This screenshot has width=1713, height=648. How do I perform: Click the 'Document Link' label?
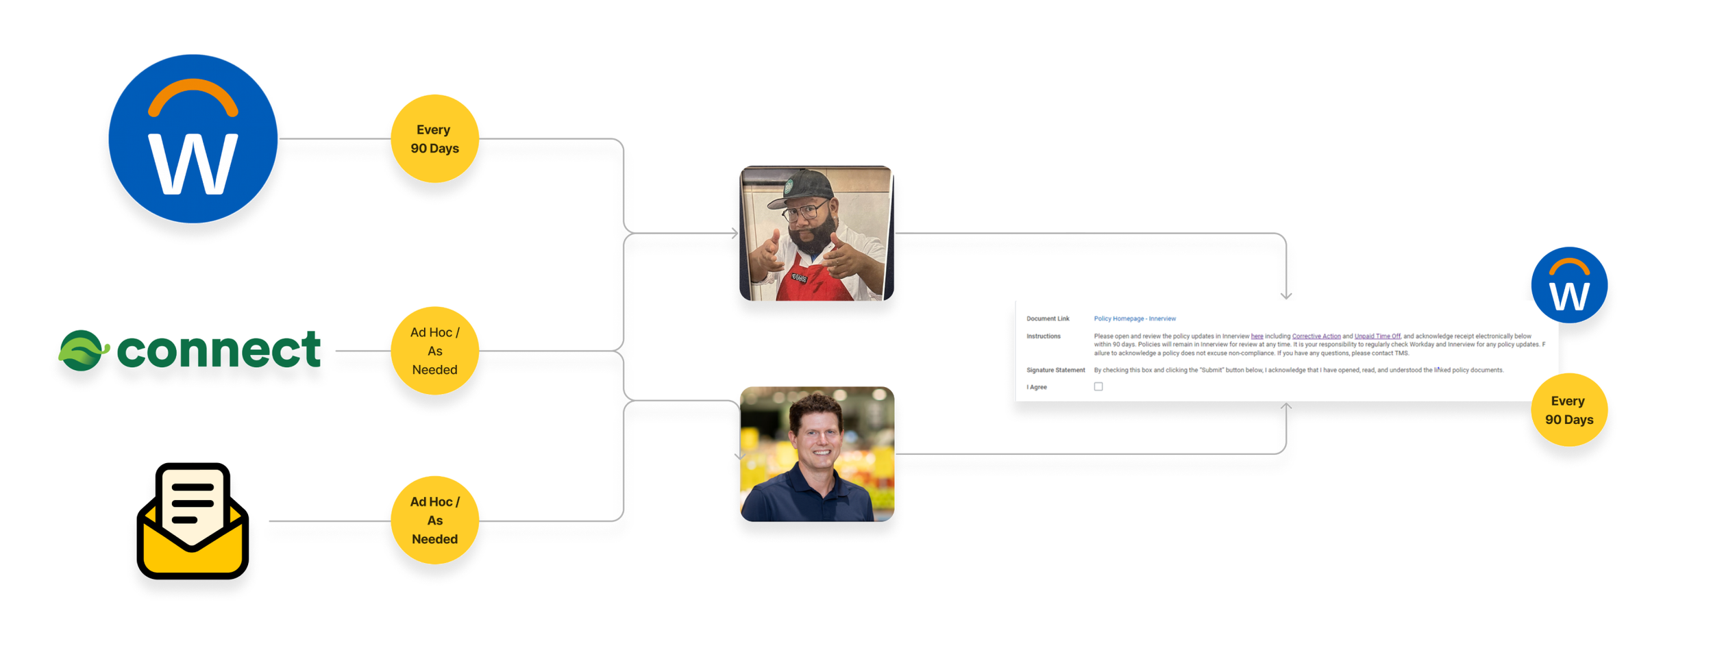1048,319
